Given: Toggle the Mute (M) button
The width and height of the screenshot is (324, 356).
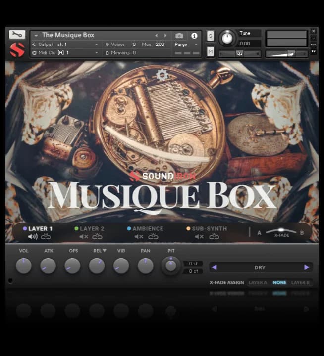Looking at the screenshot, I should point(210,52).
